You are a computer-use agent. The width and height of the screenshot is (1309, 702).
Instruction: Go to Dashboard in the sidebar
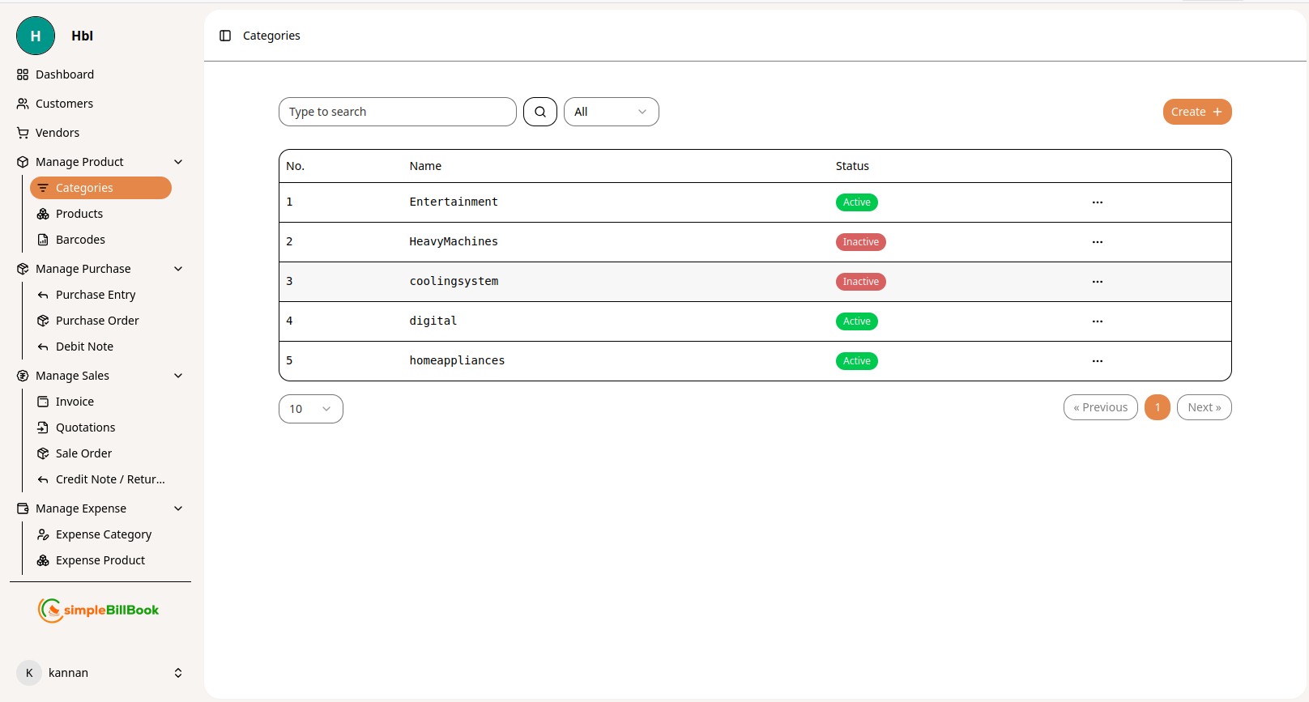[65, 74]
